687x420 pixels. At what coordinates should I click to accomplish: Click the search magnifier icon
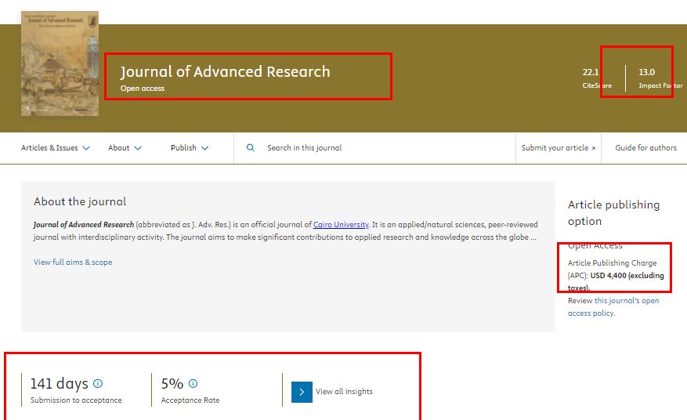pyautogui.click(x=251, y=148)
